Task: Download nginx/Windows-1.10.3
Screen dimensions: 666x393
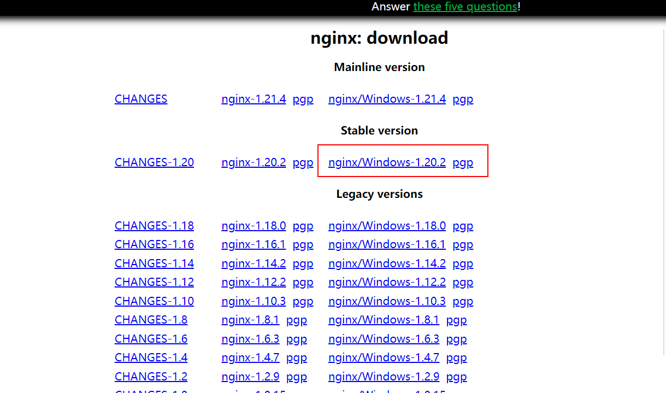Action: click(387, 301)
